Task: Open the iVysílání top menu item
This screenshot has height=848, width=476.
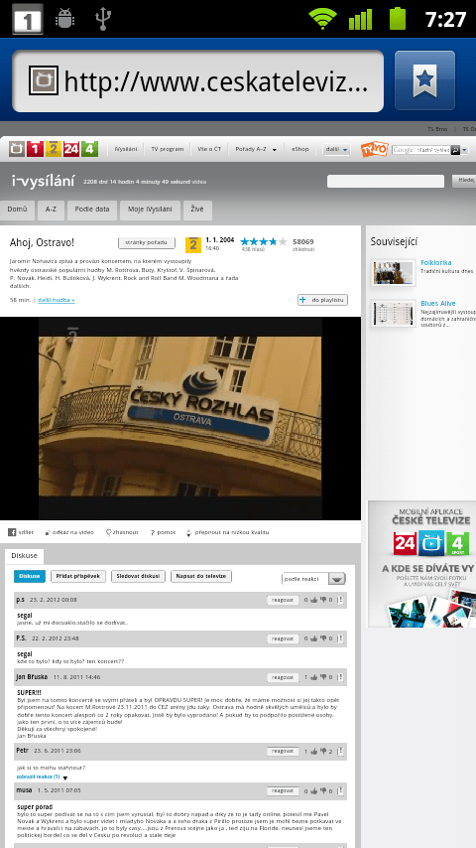Action: (x=125, y=149)
